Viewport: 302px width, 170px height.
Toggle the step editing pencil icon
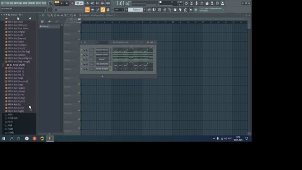point(98,9)
